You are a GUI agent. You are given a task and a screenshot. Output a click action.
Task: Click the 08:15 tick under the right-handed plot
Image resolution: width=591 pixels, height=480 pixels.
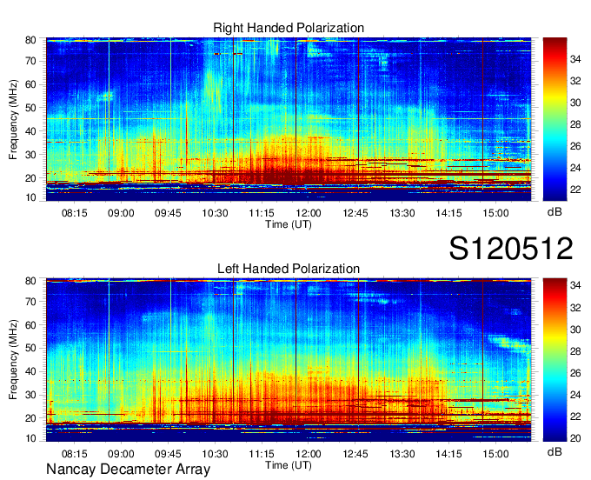tap(74, 213)
